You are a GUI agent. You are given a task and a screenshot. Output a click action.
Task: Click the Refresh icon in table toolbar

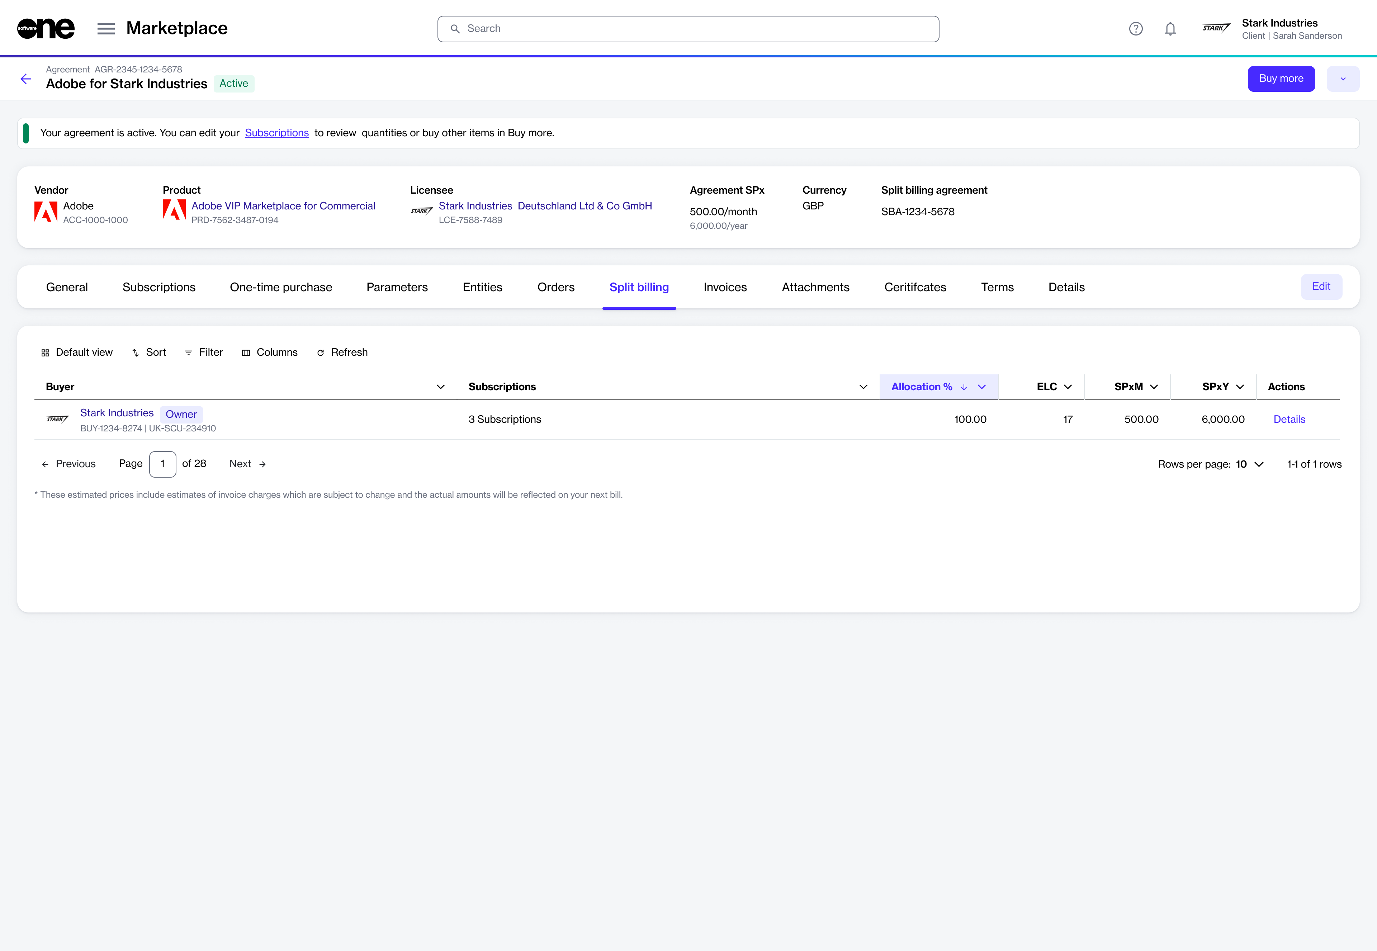[321, 353]
